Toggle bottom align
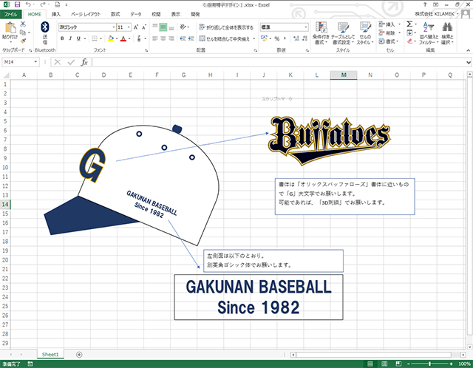This screenshot has width=473, height=368. pos(171,27)
